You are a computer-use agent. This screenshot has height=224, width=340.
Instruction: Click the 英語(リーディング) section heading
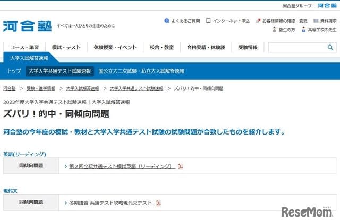(x=24, y=154)
